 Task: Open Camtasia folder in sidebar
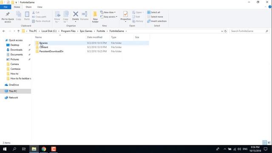coord(15,69)
